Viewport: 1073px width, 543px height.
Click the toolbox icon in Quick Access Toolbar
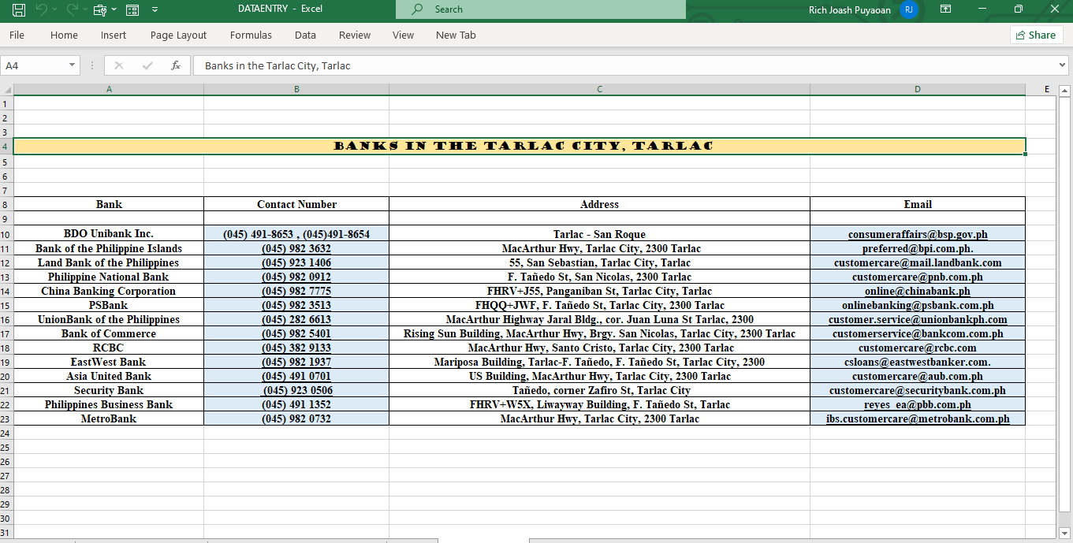pos(99,9)
